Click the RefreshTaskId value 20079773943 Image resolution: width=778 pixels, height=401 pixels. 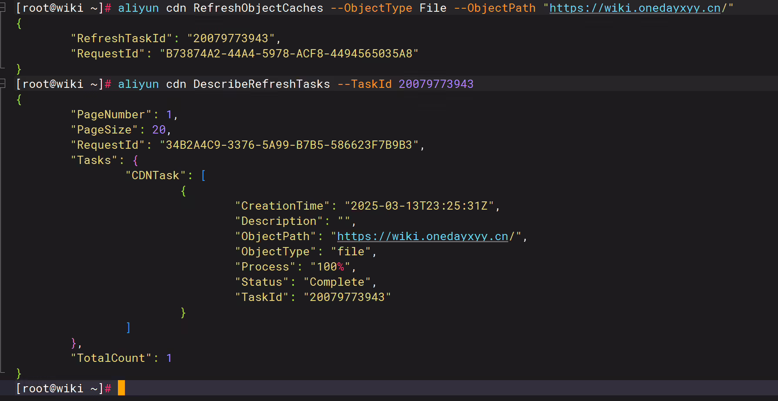coord(231,38)
